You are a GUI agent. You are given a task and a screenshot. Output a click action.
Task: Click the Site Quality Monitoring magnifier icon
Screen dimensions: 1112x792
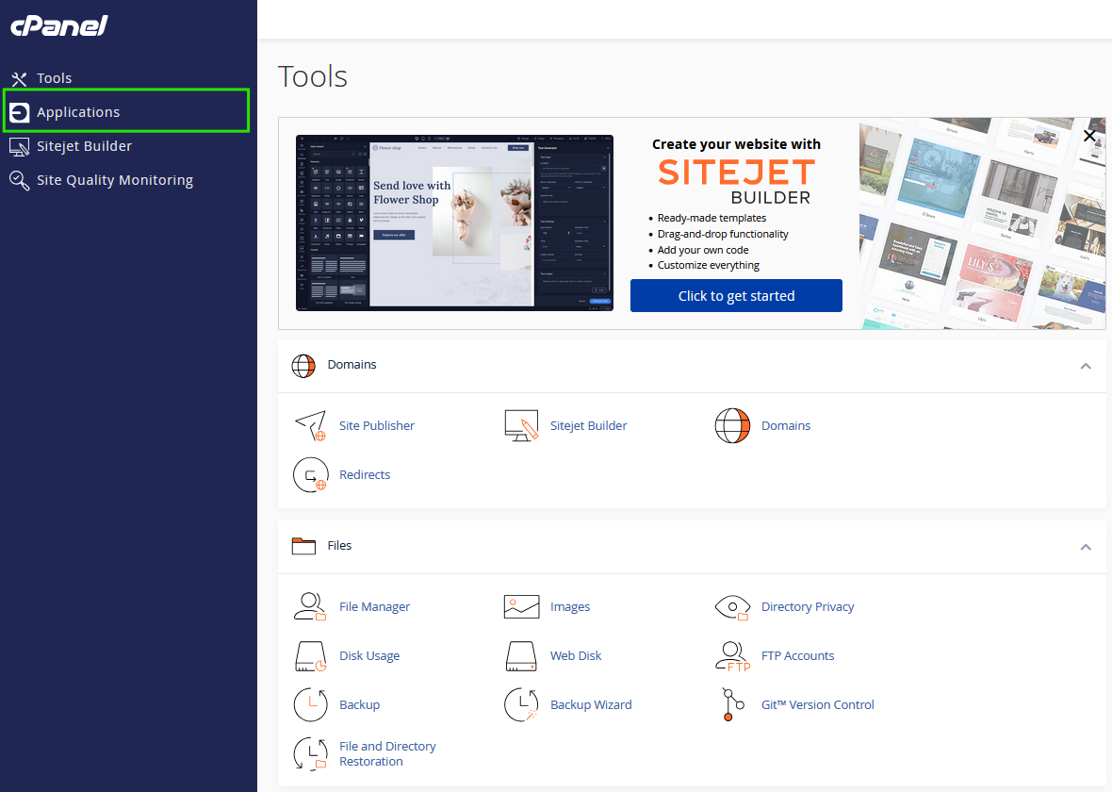click(19, 180)
